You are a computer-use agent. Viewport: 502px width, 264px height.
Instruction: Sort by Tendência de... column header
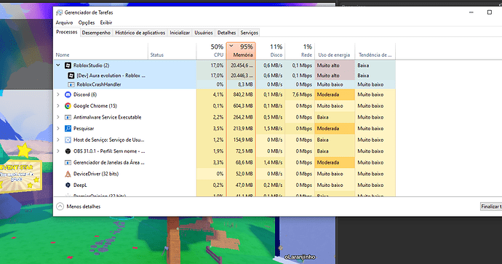(375, 51)
